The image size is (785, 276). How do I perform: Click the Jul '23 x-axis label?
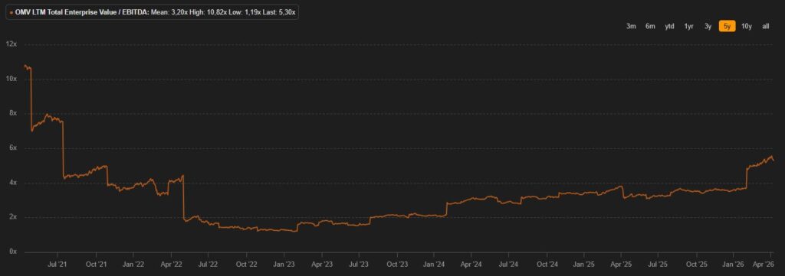coord(359,264)
